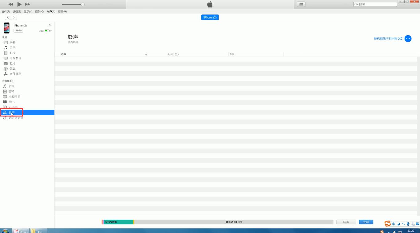This screenshot has width=420, height=233.
Task: Click the microphone icon on Sogou toolbar
Action: pyautogui.click(x=408, y=224)
